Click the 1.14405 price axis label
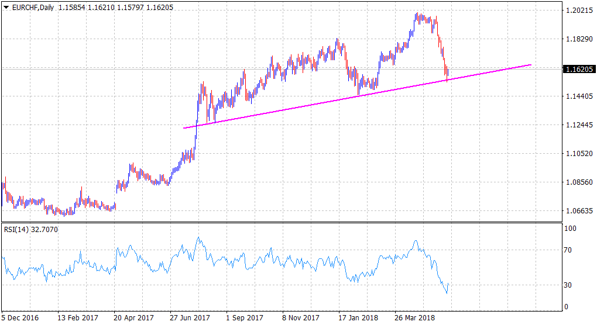Screen dimensions: 597x325 pyautogui.click(x=579, y=96)
